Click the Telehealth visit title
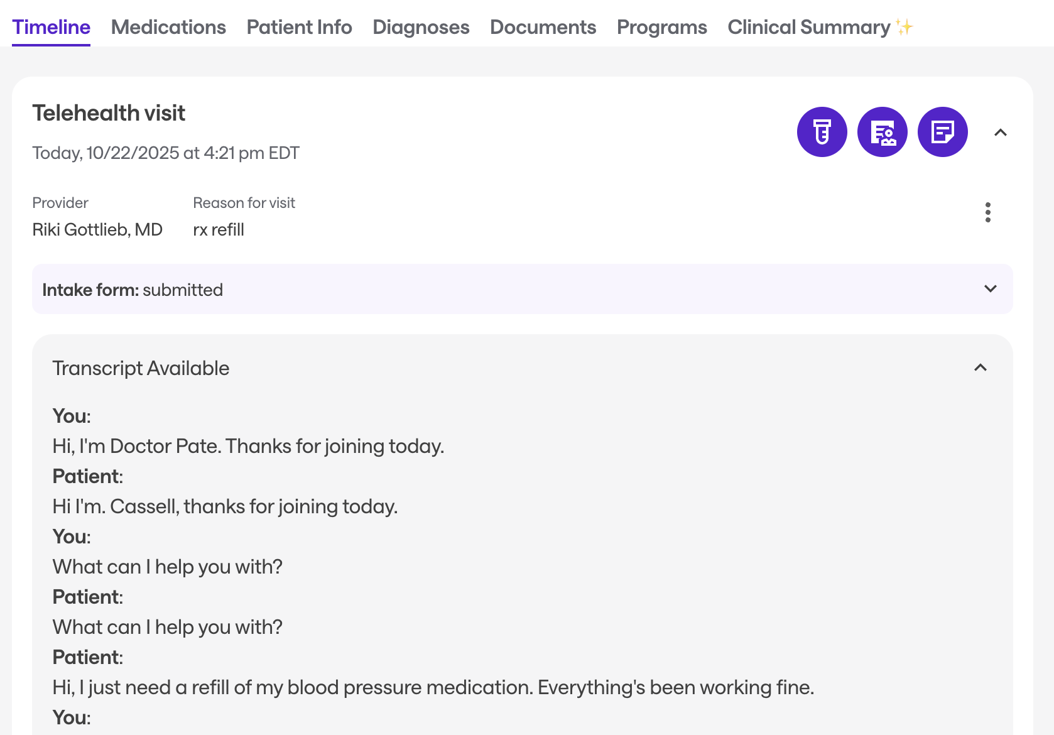This screenshot has width=1054, height=735. point(109,113)
